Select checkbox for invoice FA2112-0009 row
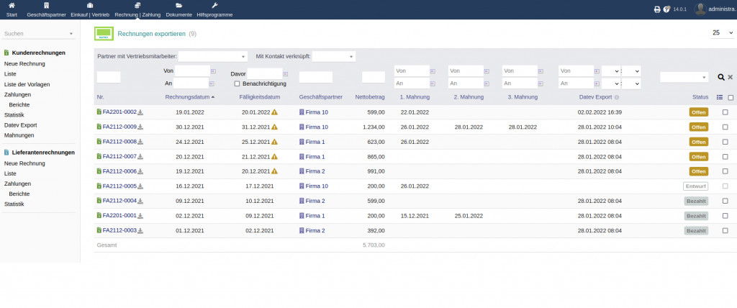 click(725, 127)
